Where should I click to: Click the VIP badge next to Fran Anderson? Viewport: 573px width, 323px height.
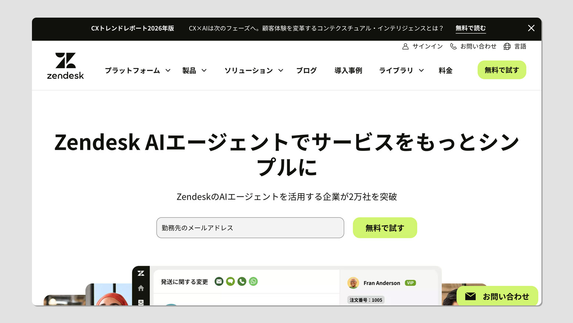[x=410, y=283]
